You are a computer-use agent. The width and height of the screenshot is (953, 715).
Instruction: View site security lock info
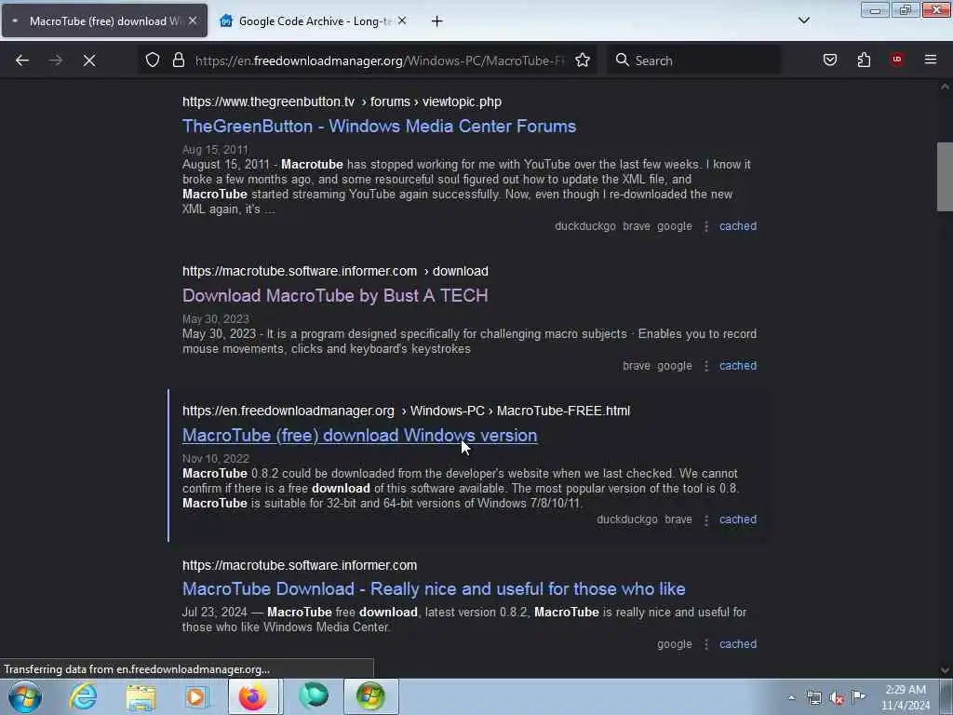pos(178,61)
